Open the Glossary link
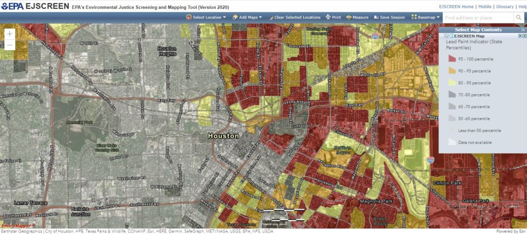 coord(505,6)
